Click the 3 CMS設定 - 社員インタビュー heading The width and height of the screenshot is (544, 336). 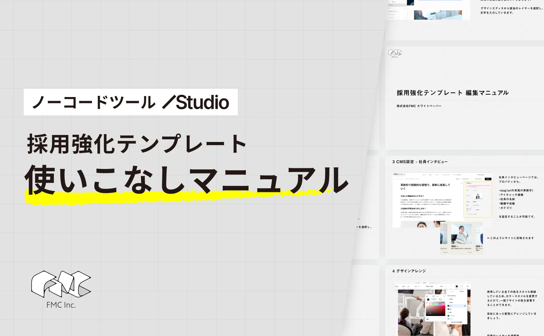point(420,162)
